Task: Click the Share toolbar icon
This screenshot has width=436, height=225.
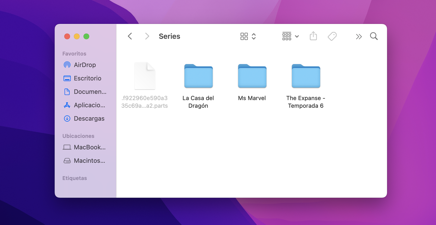Action: [x=313, y=36]
